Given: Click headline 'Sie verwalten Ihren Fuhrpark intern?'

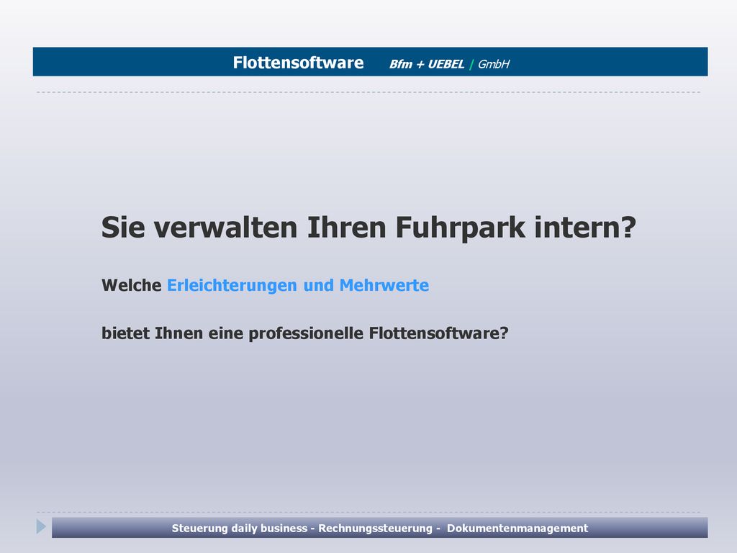Looking at the screenshot, I should click(368, 228).
